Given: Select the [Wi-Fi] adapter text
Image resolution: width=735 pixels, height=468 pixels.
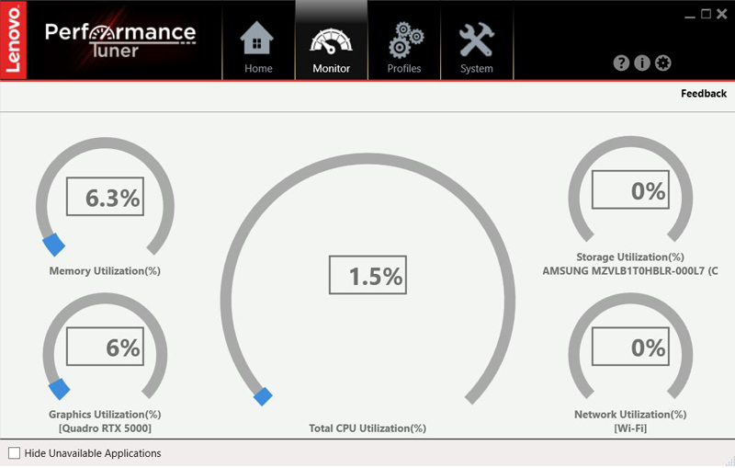Looking at the screenshot, I should [630, 428].
